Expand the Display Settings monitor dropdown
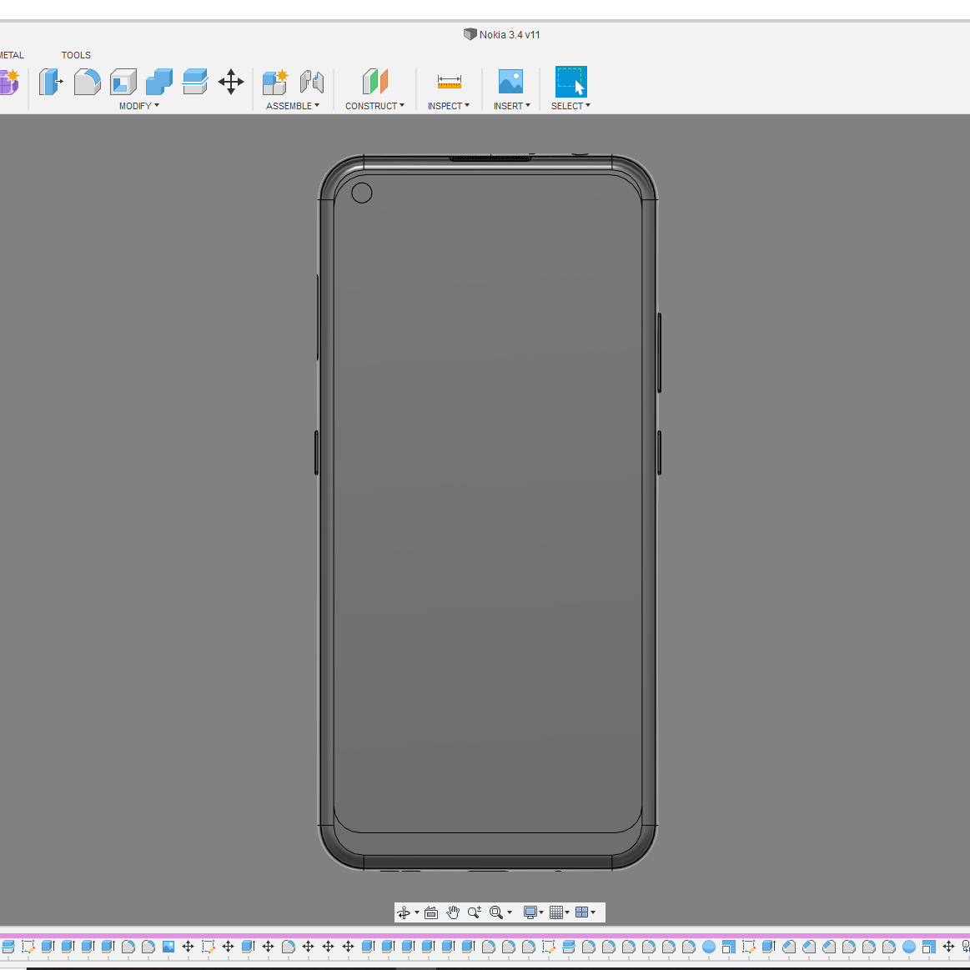The height and width of the screenshot is (970, 970). [x=533, y=912]
